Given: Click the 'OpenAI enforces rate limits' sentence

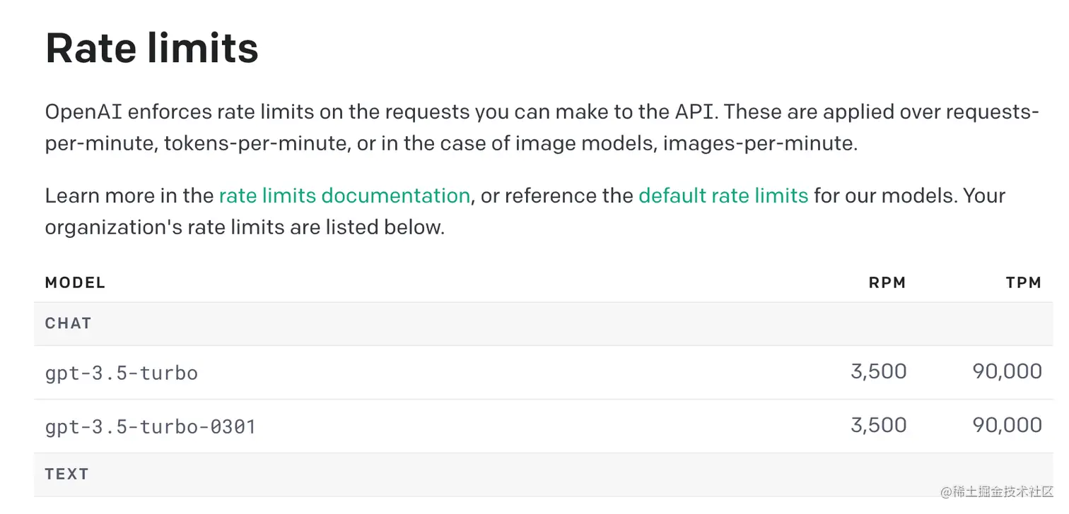Looking at the screenshot, I should point(184,112).
